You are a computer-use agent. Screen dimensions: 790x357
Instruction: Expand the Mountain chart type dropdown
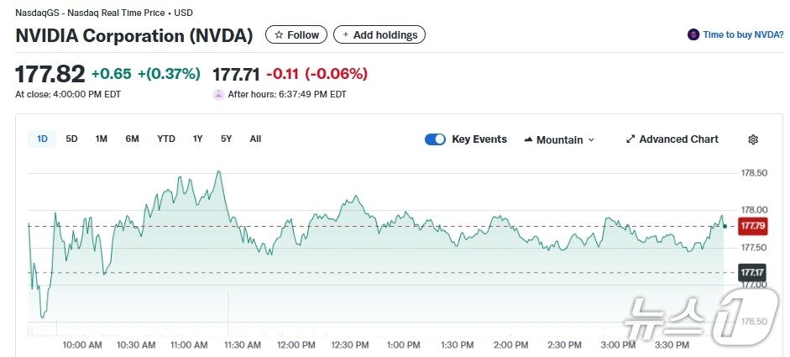[x=591, y=140]
